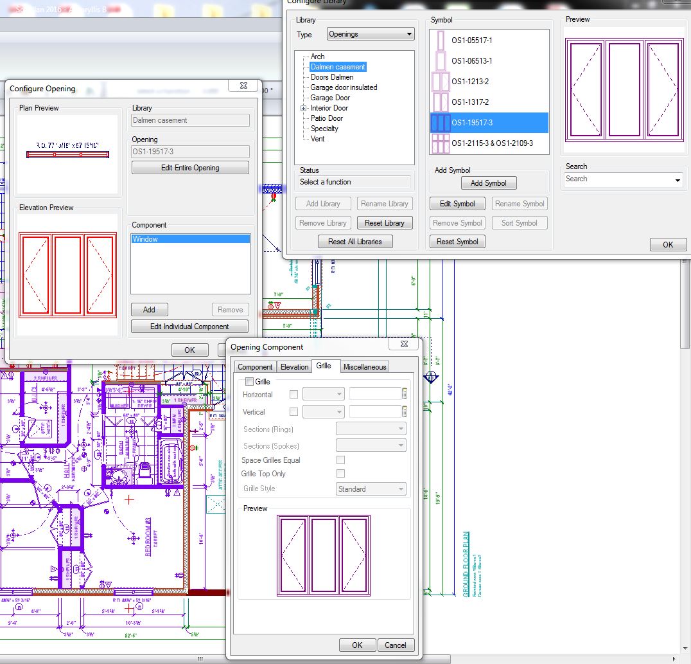
Task: Open the Sections (Spokes) dropdown
Action: coord(371,445)
